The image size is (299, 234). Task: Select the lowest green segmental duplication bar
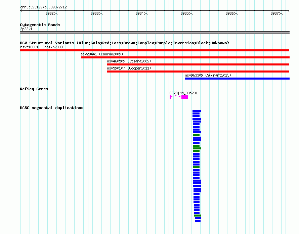[x=198, y=216]
